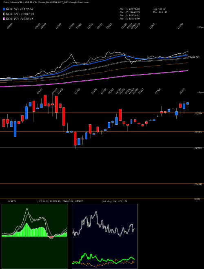Image resolution: width=204 pixels, height=269 pixels.
Task: Click the 'Pre O' open price value
Action: [130, 9]
